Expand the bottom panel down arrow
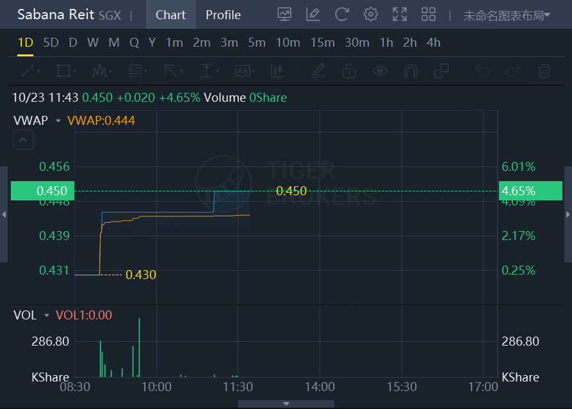Screen dimensions: 572x409 click(286, 404)
